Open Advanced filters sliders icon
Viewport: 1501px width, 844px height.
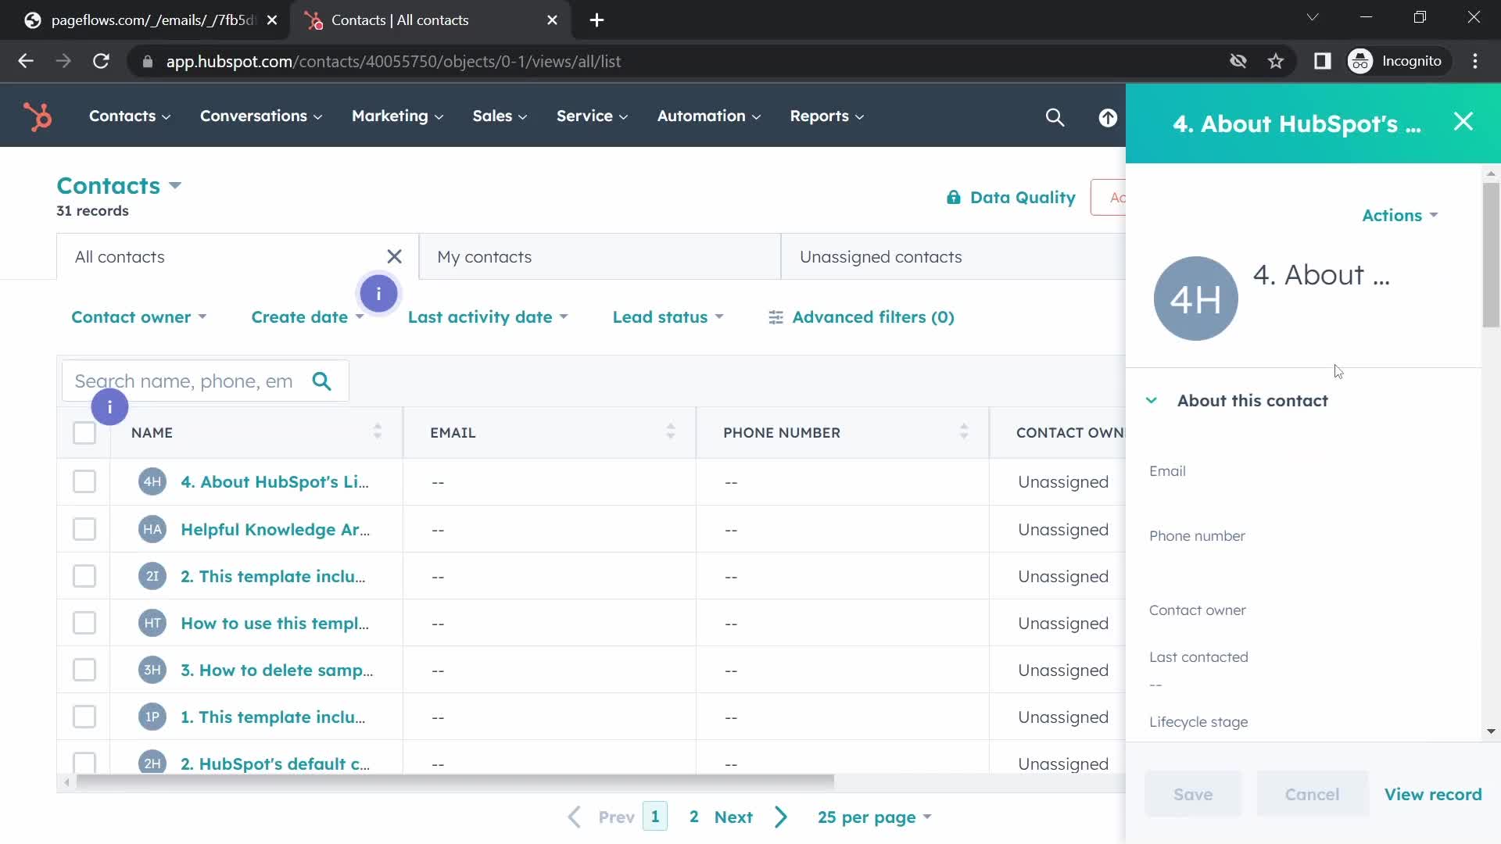pos(776,317)
